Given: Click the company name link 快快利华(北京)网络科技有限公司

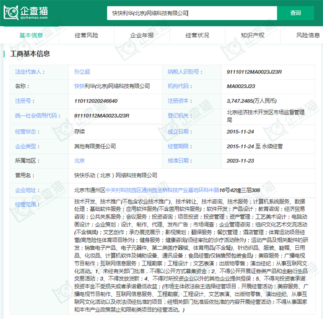Looking at the screenshot, I should [112, 86].
